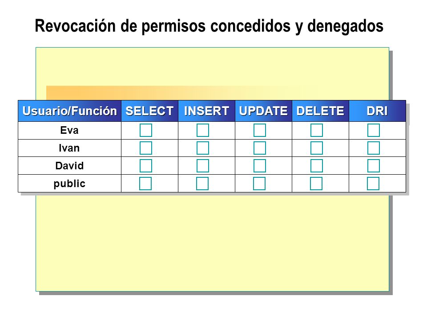Select the public role row name
This screenshot has width=427, height=320.
[69, 184]
